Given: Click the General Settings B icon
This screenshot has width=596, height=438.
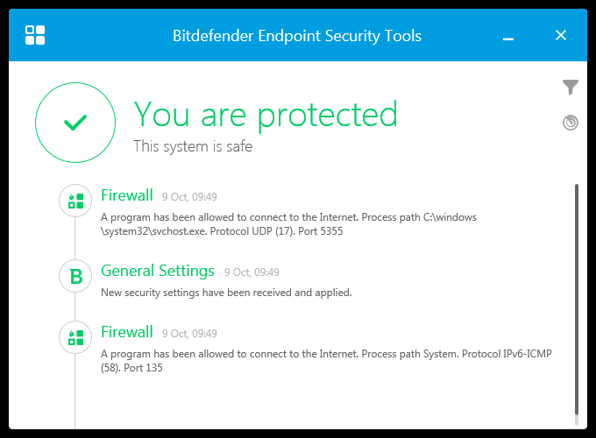Looking at the screenshot, I should (x=75, y=277).
